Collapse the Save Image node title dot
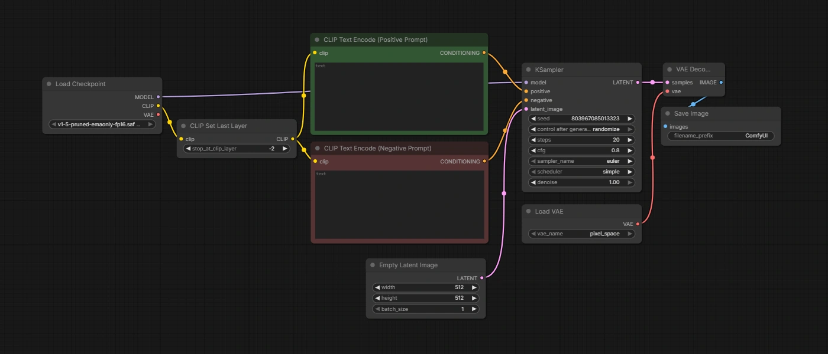This screenshot has width=828, height=354. [668, 113]
